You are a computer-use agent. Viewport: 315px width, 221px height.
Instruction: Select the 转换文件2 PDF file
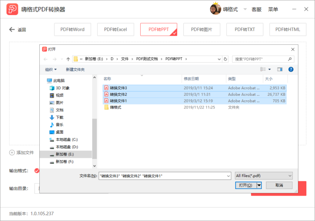coord(194,95)
